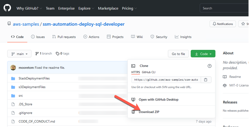Click the Clone help question mark icon
This screenshot has width=249, height=127.
tap(209, 66)
